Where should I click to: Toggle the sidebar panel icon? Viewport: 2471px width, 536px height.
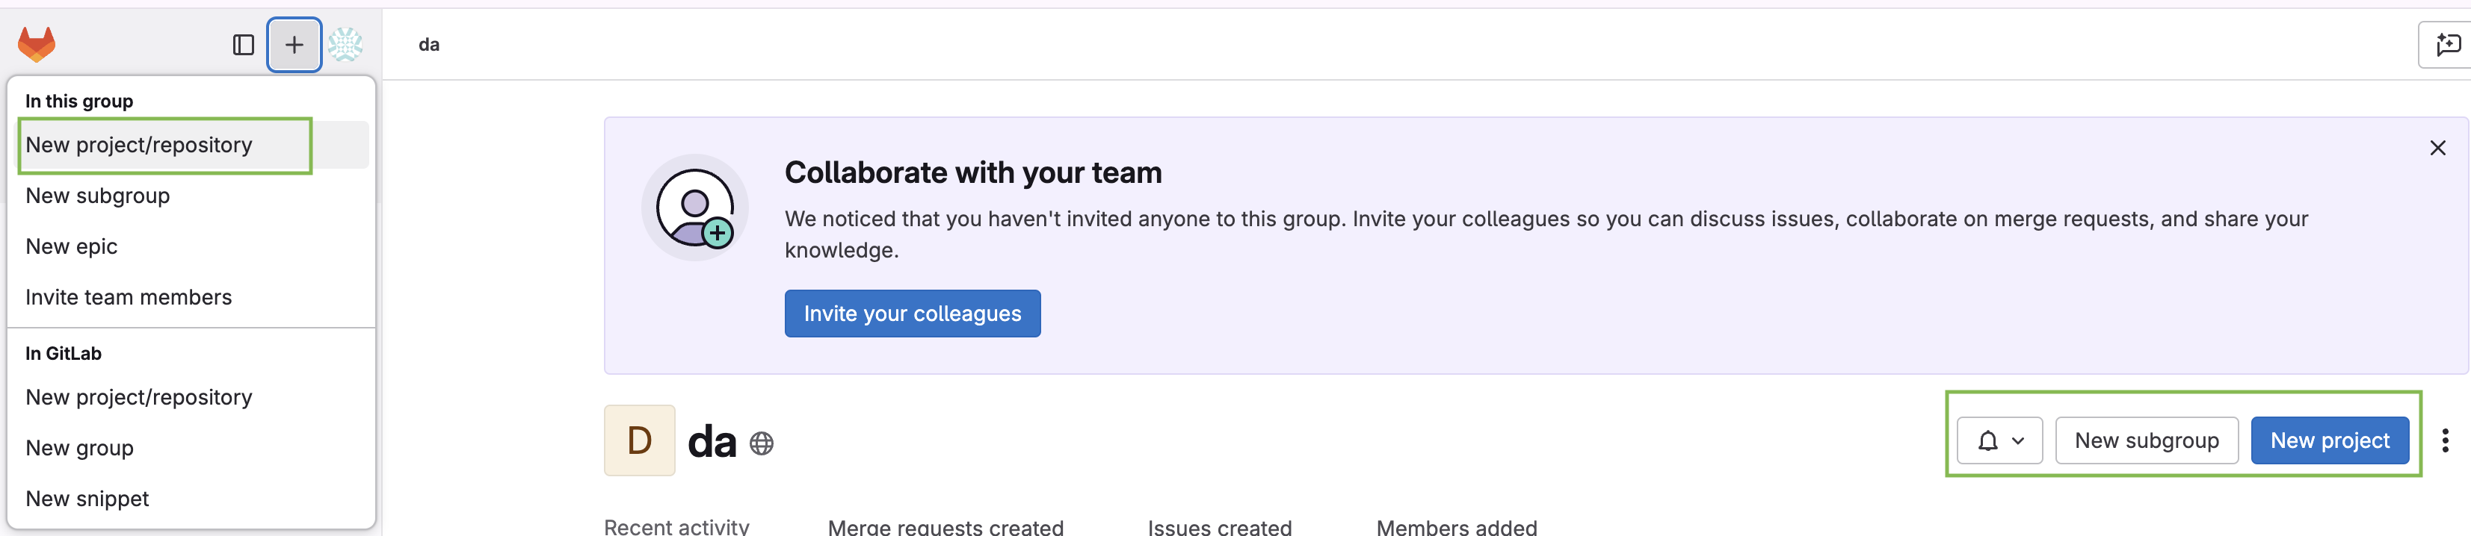244,45
